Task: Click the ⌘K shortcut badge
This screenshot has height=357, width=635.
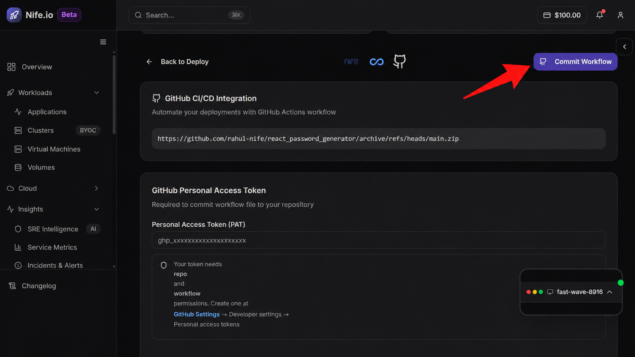Action: (236, 15)
